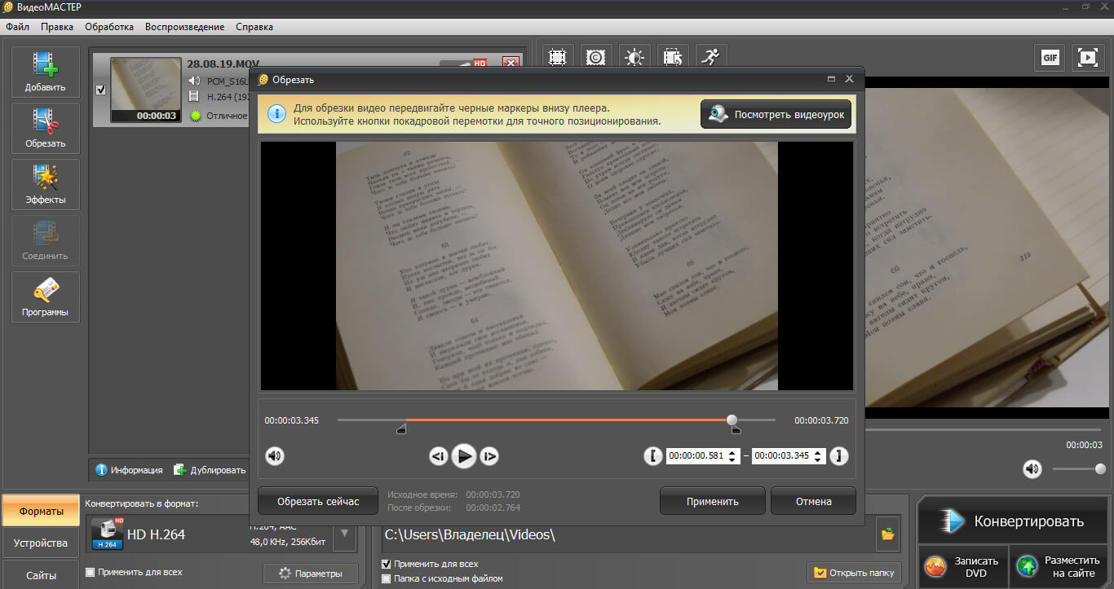The height and width of the screenshot is (589, 1114).
Task: Click the GIF creation icon
Action: pos(1050,57)
